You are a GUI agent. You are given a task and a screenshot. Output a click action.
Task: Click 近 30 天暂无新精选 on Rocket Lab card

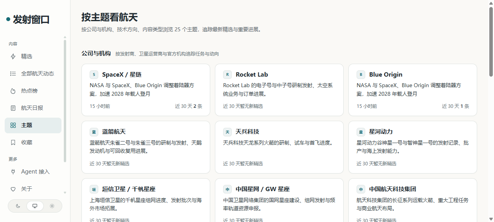[243, 106]
